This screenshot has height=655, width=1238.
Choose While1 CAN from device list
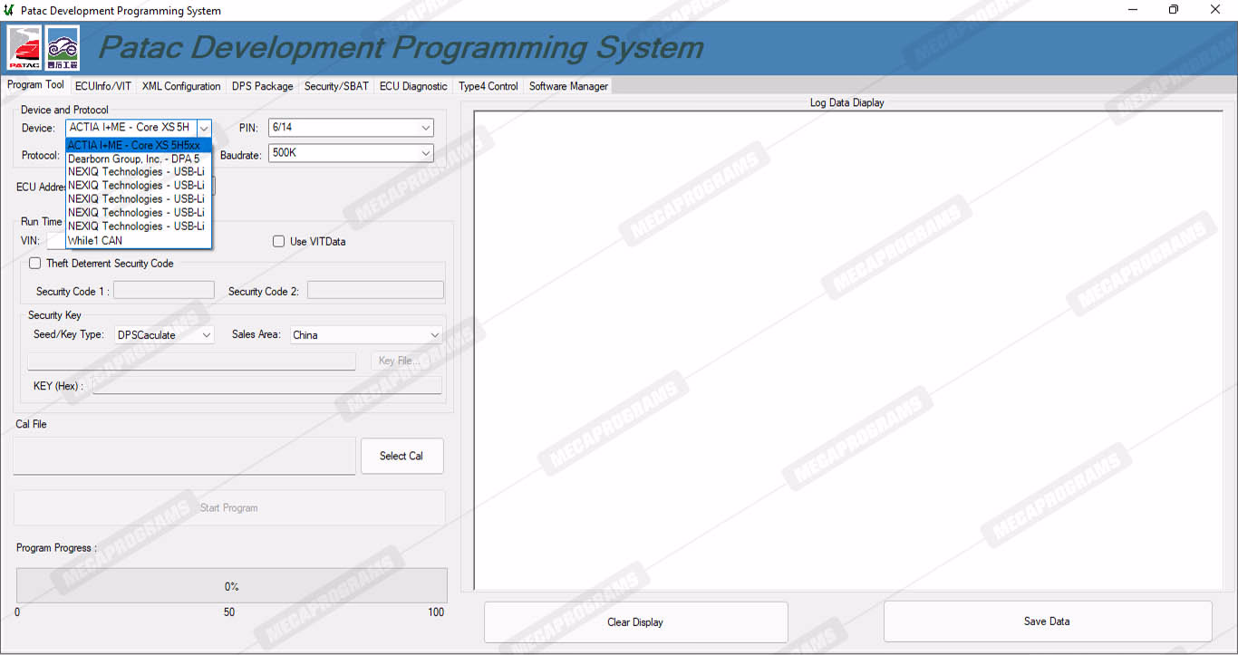[139, 240]
